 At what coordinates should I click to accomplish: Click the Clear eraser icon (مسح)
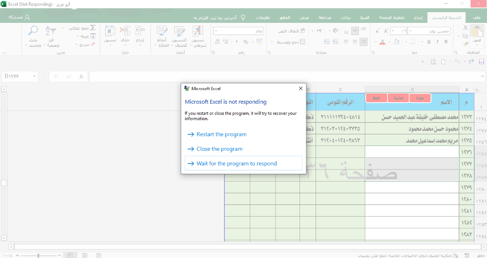coord(93,44)
